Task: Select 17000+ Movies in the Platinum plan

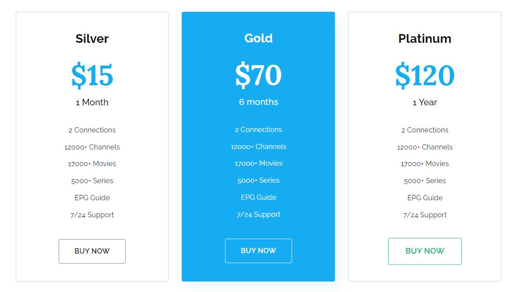Action: (425, 164)
